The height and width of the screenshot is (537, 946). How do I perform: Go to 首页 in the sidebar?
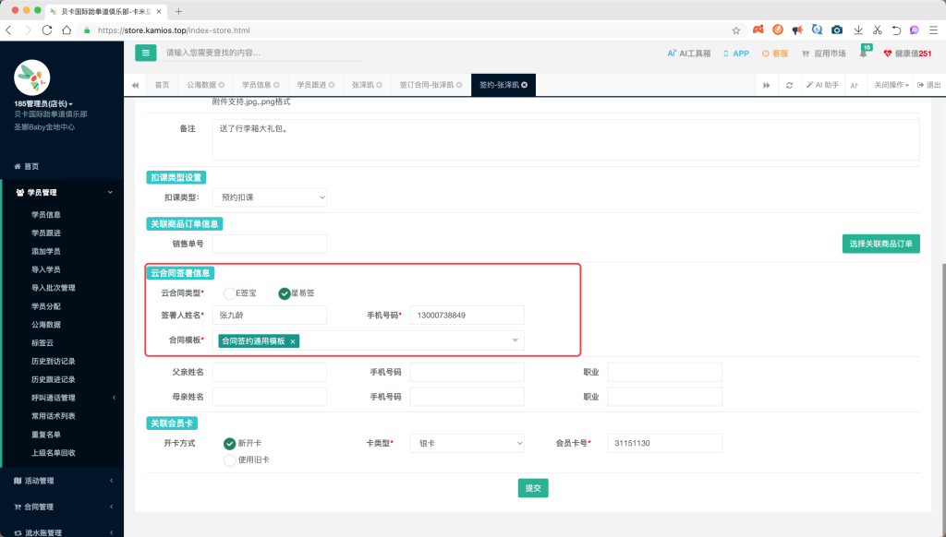pyautogui.click(x=31, y=166)
